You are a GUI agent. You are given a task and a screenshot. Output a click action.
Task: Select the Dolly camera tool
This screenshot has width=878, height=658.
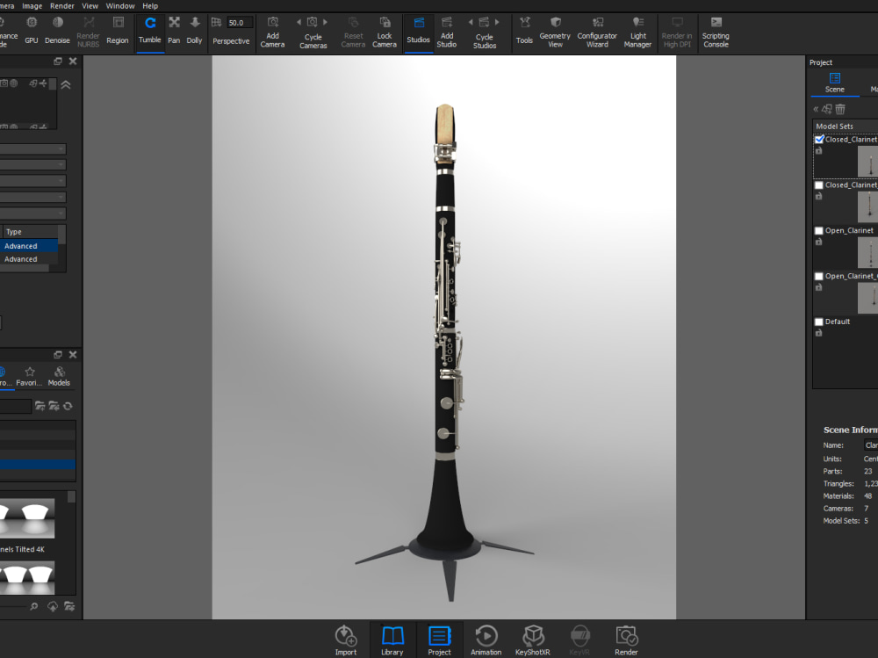(x=194, y=29)
